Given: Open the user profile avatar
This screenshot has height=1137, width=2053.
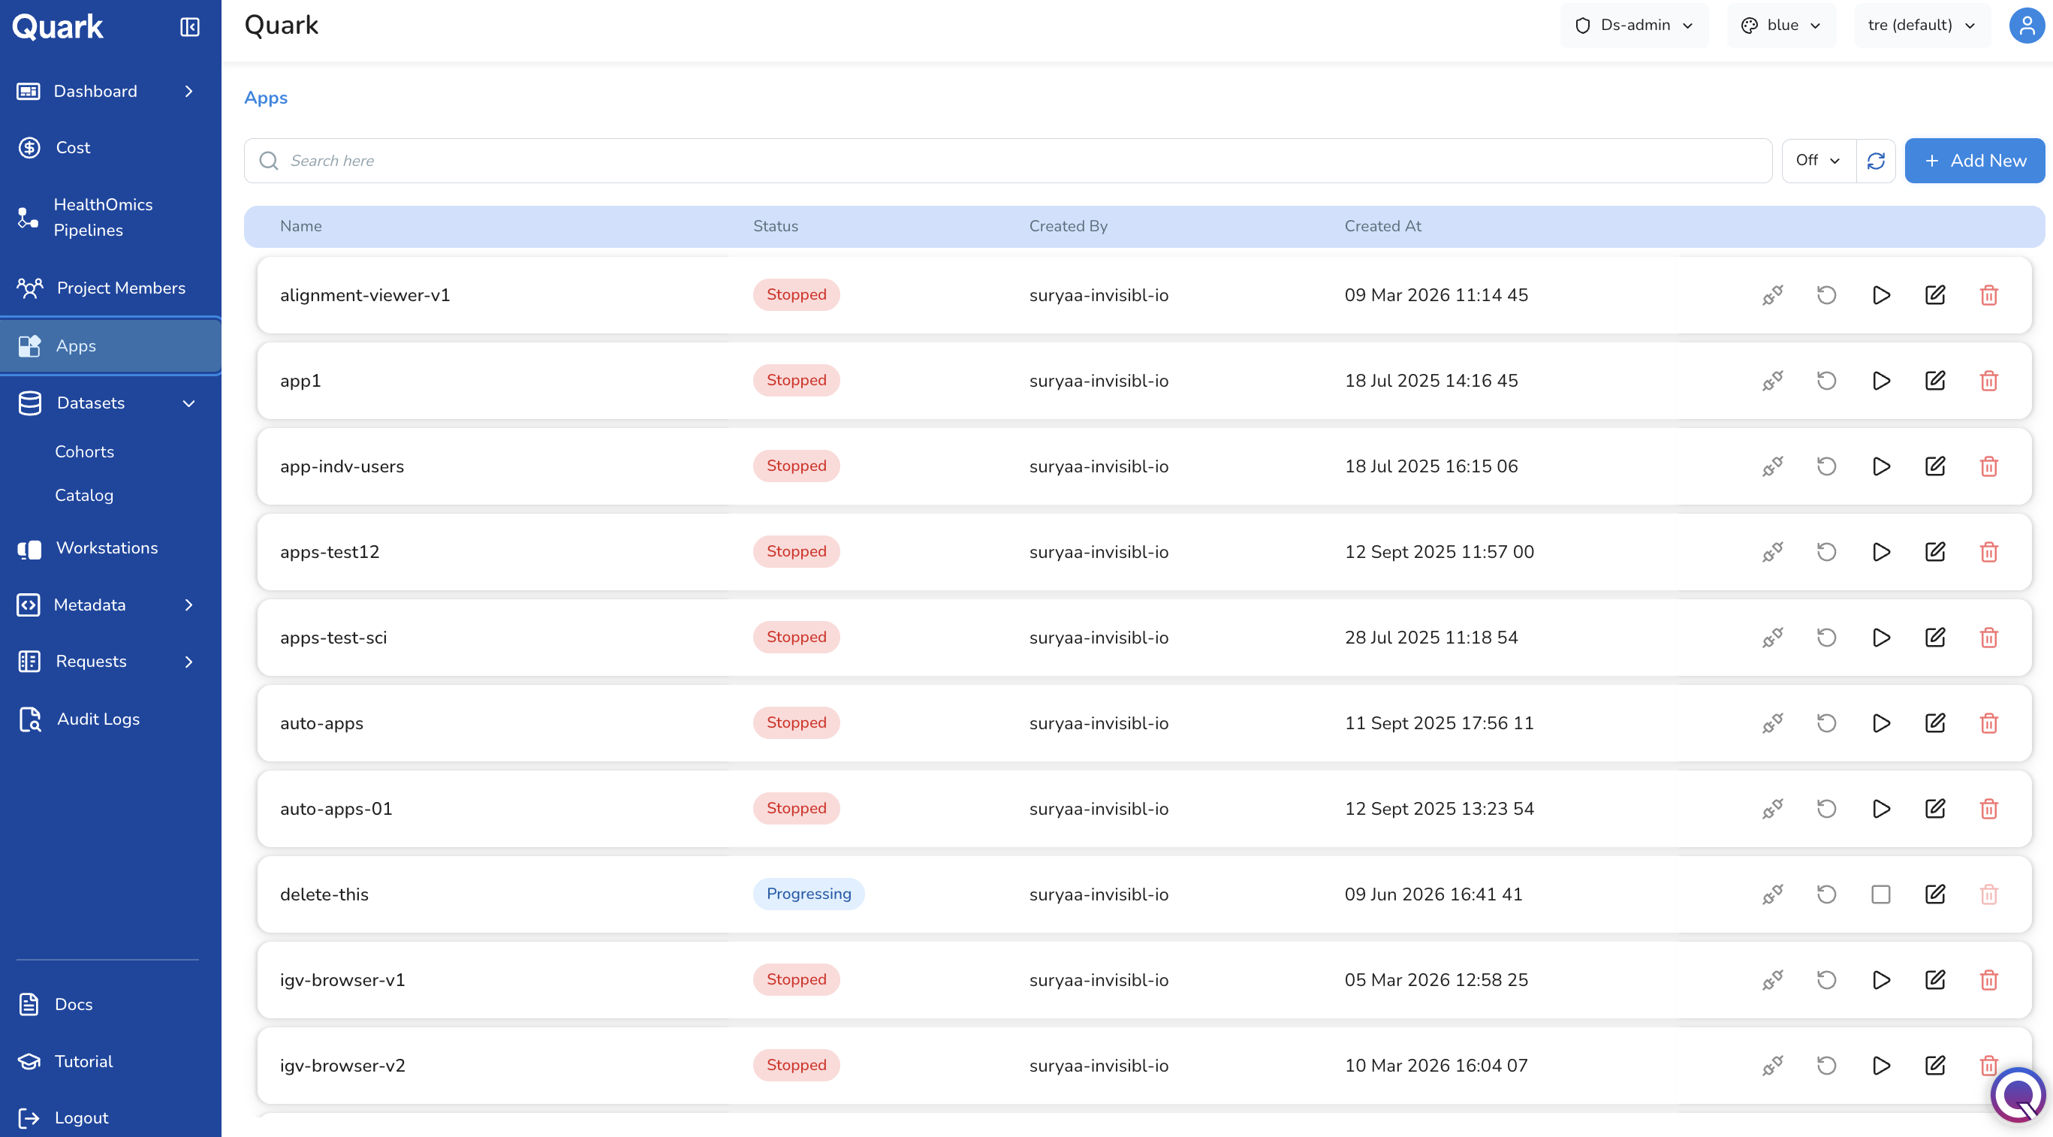Looking at the screenshot, I should pos(2026,26).
